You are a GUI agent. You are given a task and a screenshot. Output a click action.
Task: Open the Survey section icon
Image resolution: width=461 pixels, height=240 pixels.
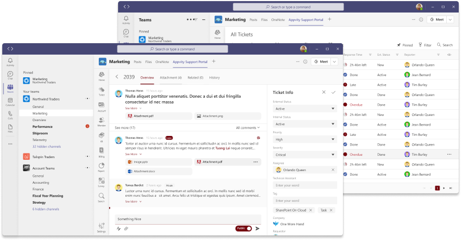tap(102, 183)
